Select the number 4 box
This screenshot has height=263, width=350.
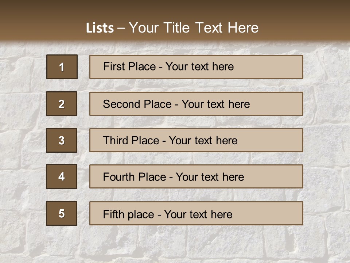tap(62, 176)
